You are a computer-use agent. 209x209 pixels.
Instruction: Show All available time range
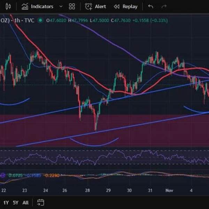tap(25, 203)
